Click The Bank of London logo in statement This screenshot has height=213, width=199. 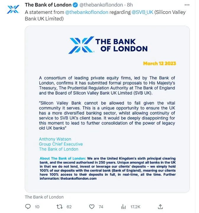point(108,45)
